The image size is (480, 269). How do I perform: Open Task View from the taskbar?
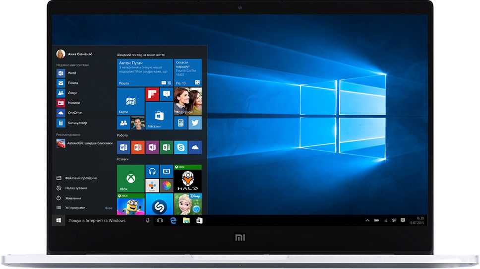click(160, 220)
